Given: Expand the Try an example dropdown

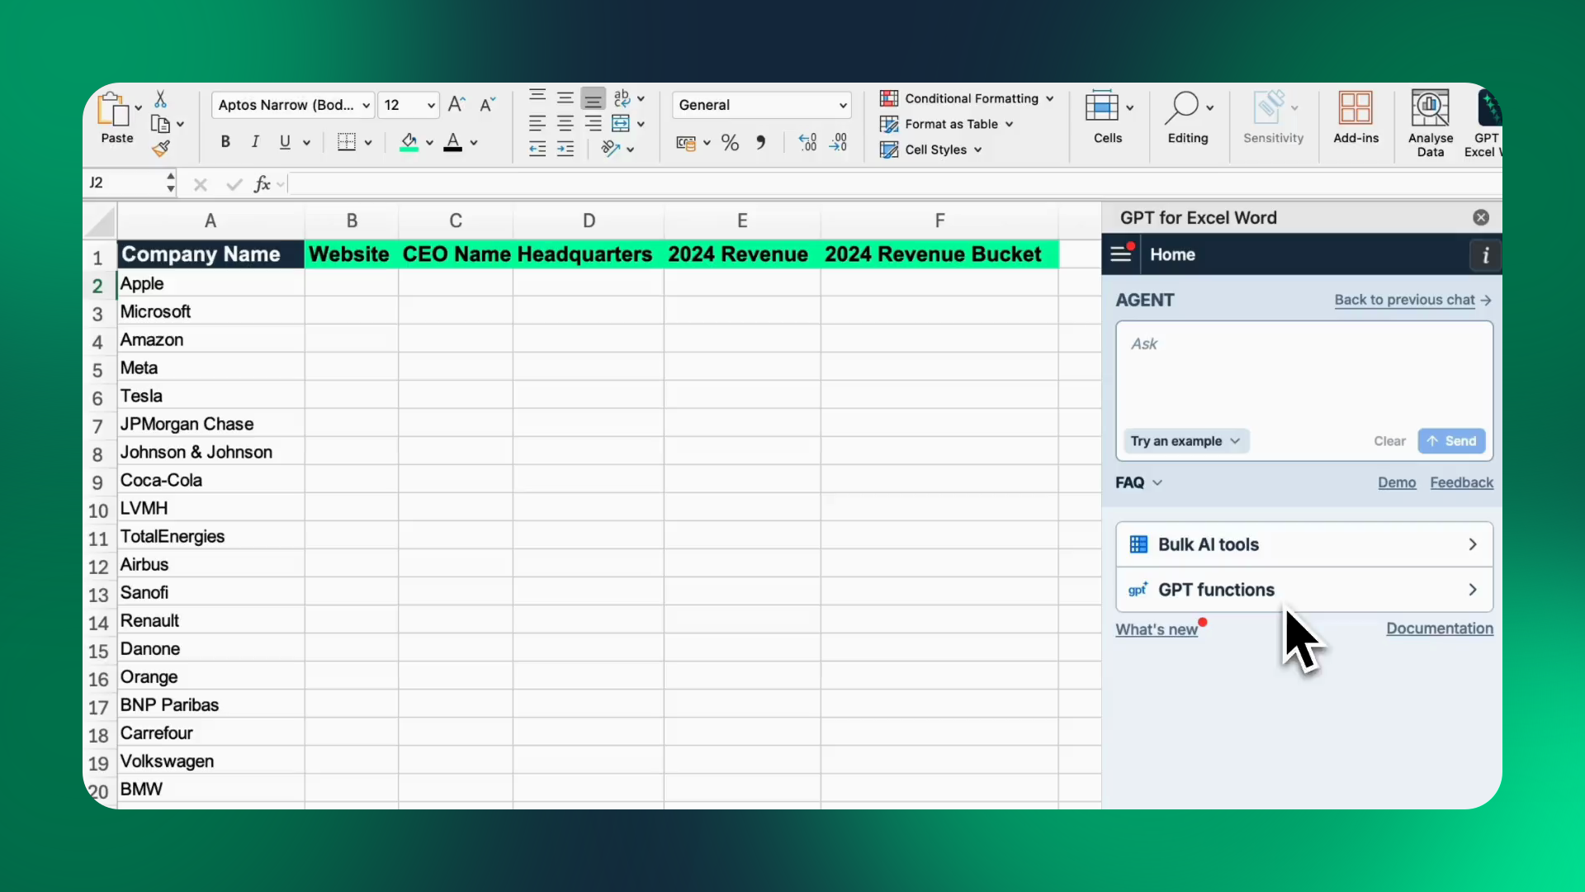Looking at the screenshot, I should (1185, 441).
